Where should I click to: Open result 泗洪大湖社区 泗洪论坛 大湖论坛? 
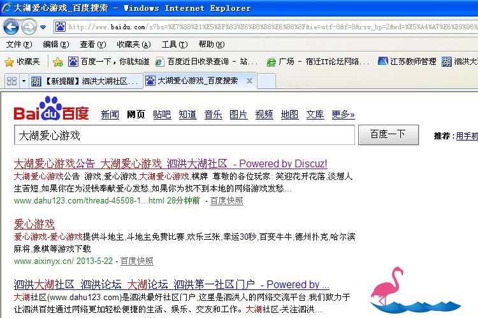click(171, 284)
